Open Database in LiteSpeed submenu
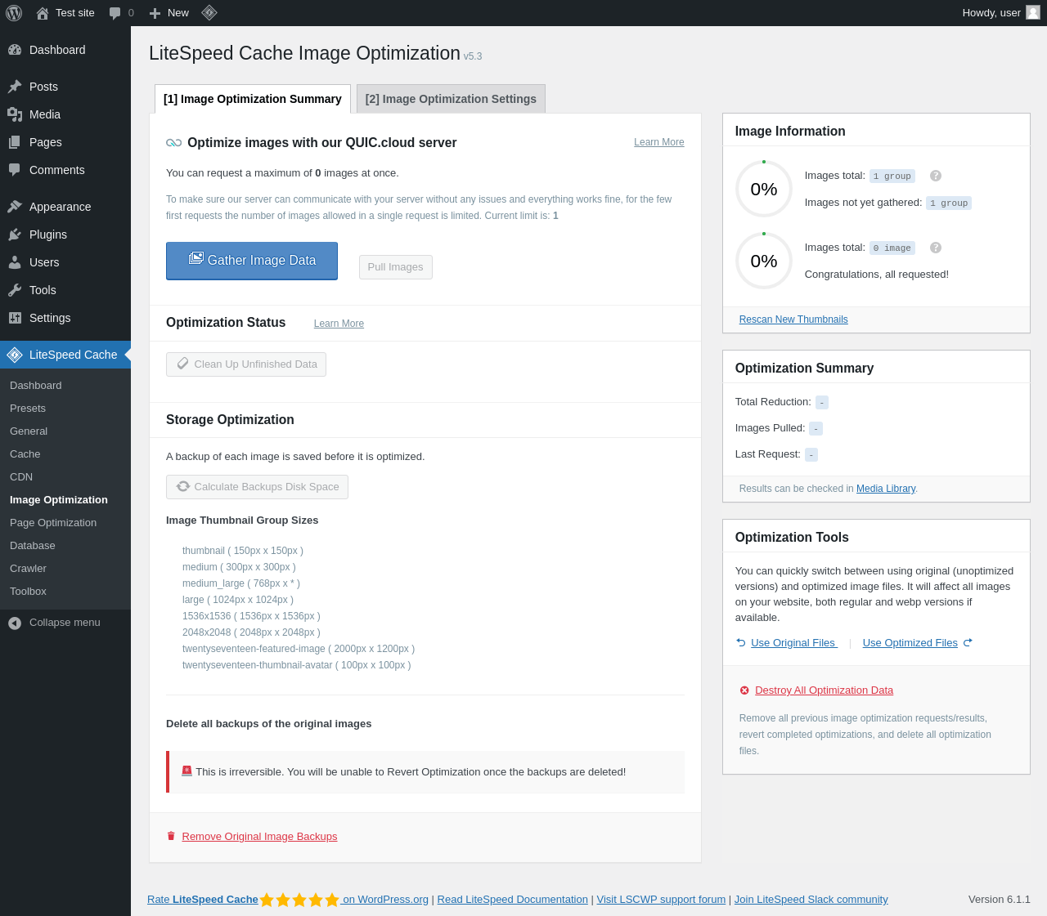The height and width of the screenshot is (916, 1047). click(x=33, y=546)
